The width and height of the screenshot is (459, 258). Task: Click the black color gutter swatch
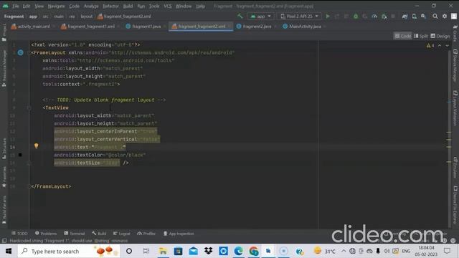point(20,155)
